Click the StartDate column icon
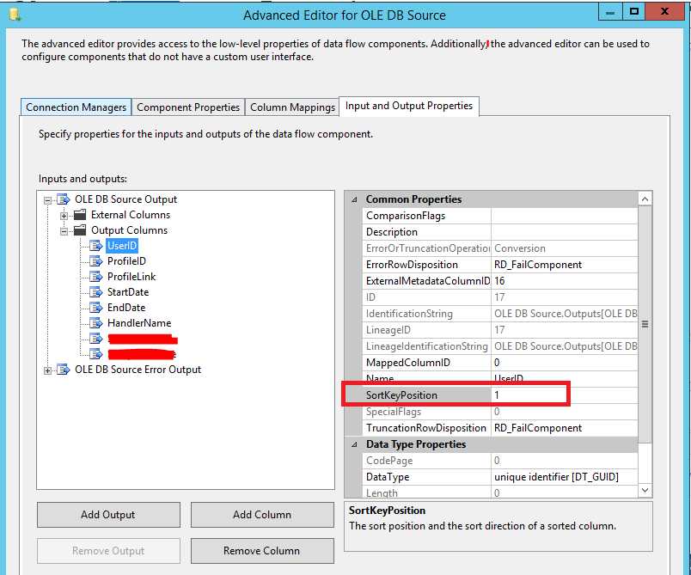 pos(96,292)
